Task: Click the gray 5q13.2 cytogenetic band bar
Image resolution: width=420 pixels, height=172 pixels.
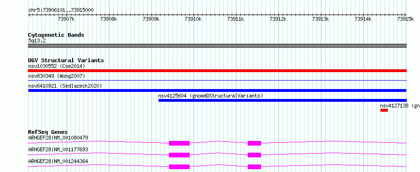Action: [x=217, y=46]
